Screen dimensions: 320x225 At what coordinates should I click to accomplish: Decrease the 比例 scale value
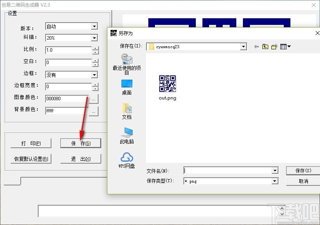[x=95, y=52]
